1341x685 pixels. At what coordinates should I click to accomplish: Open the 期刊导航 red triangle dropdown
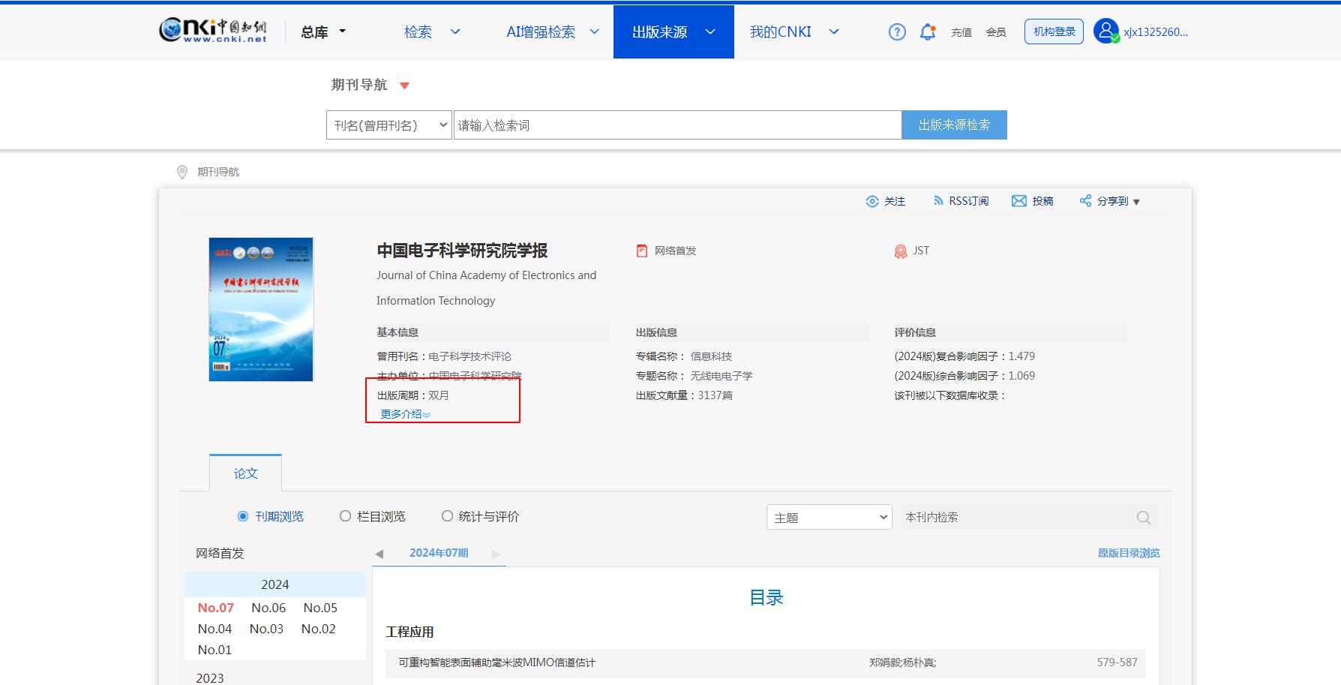[405, 86]
